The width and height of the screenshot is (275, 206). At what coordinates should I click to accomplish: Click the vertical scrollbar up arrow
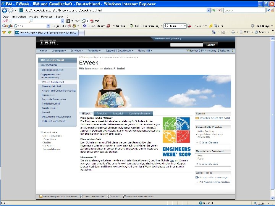pos(272,39)
